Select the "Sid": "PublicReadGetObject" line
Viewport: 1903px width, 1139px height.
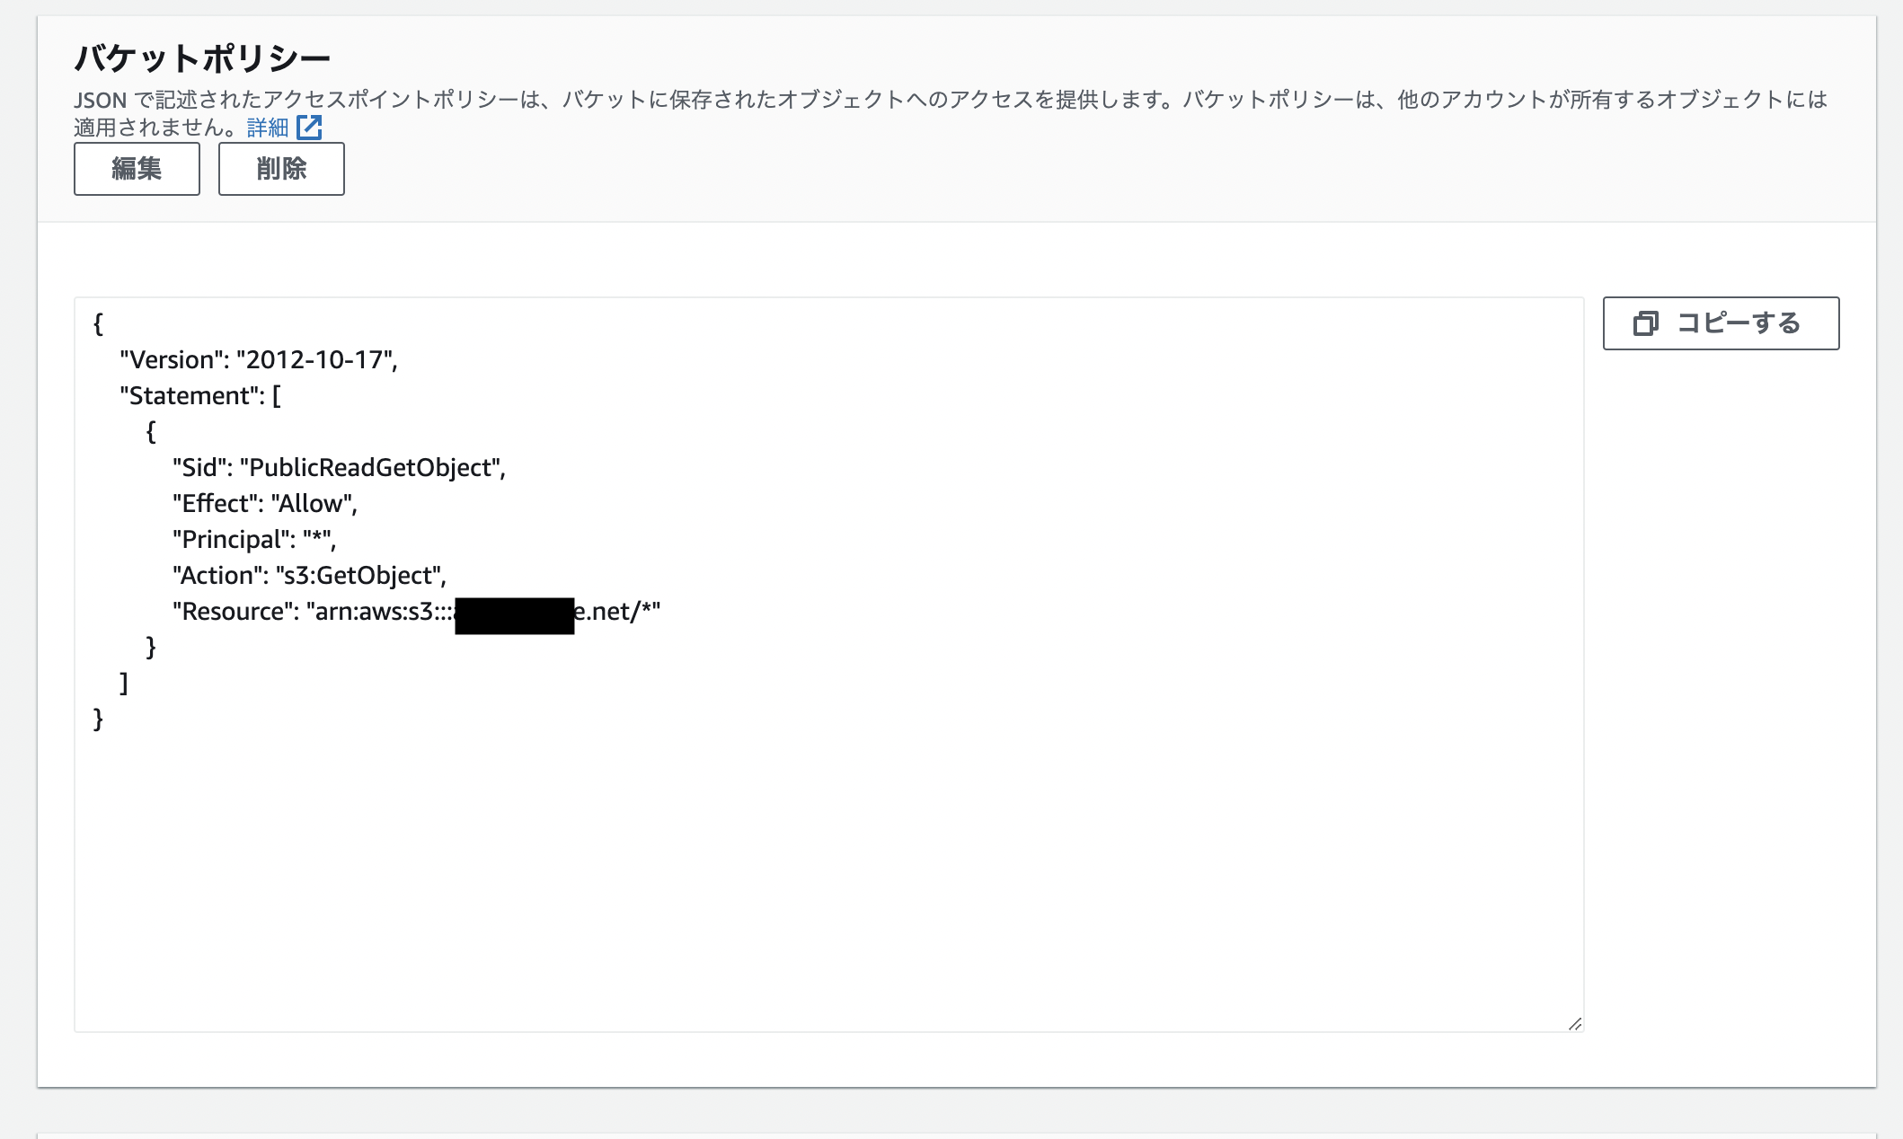pos(340,468)
